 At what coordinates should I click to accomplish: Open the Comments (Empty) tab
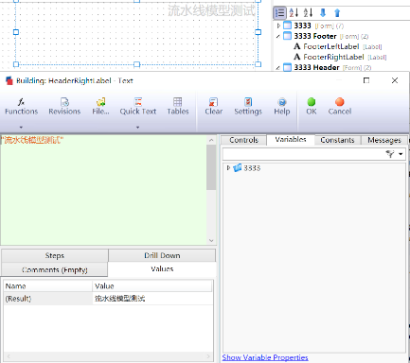pyautogui.click(x=55, y=269)
